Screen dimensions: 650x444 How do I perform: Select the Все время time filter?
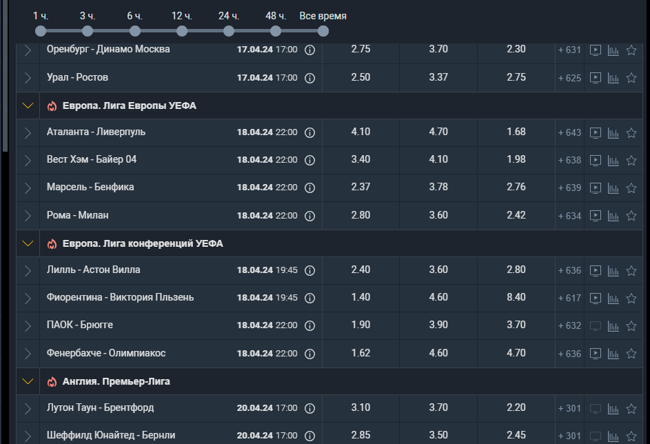point(323,30)
